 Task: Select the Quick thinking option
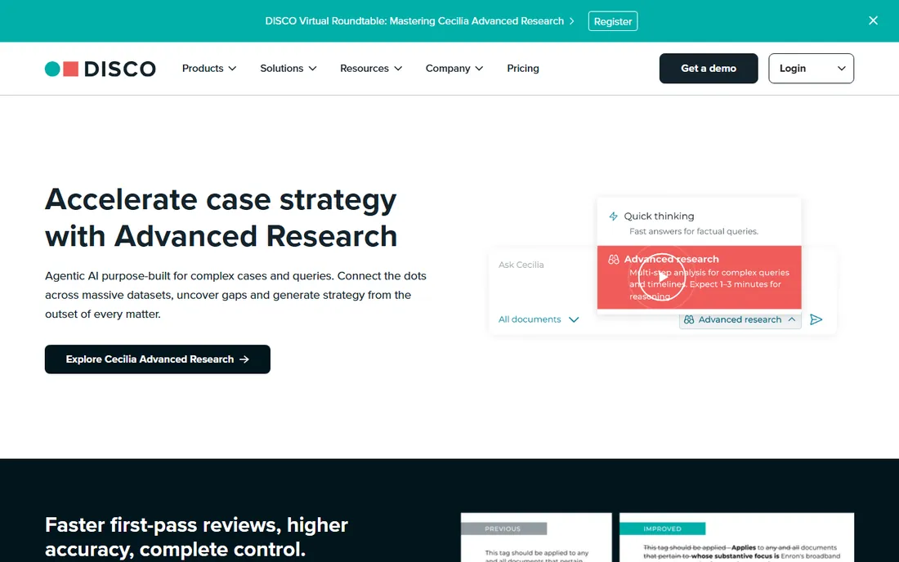(699, 222)
